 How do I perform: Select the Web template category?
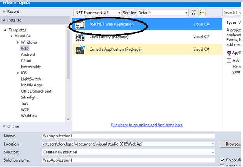click(25, 48)
